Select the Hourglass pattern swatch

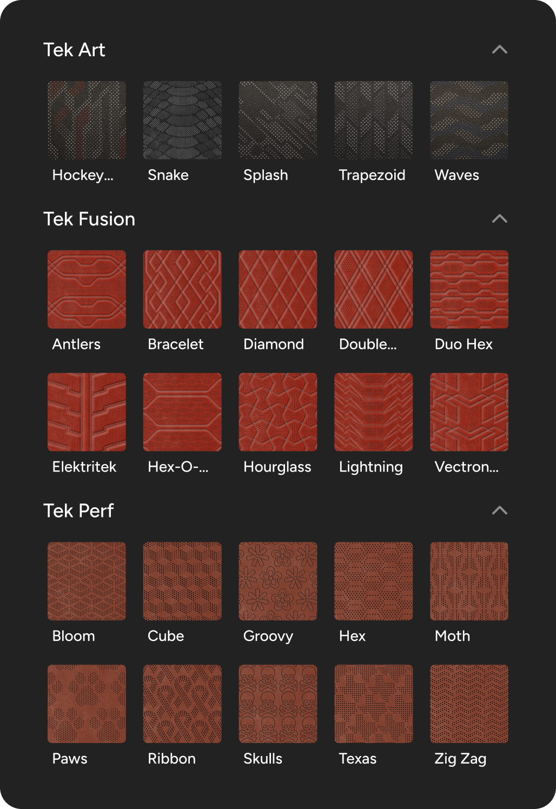[278, 412]
